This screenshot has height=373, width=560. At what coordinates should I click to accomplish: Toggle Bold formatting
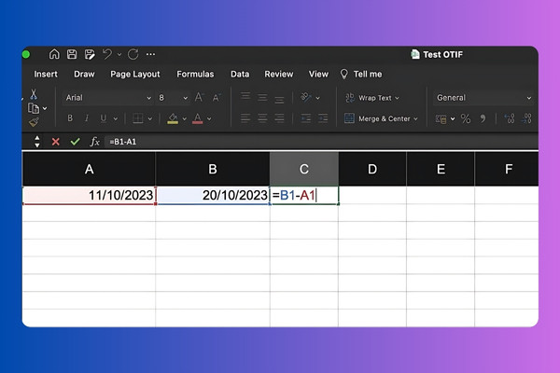click(x=70, y=118)
